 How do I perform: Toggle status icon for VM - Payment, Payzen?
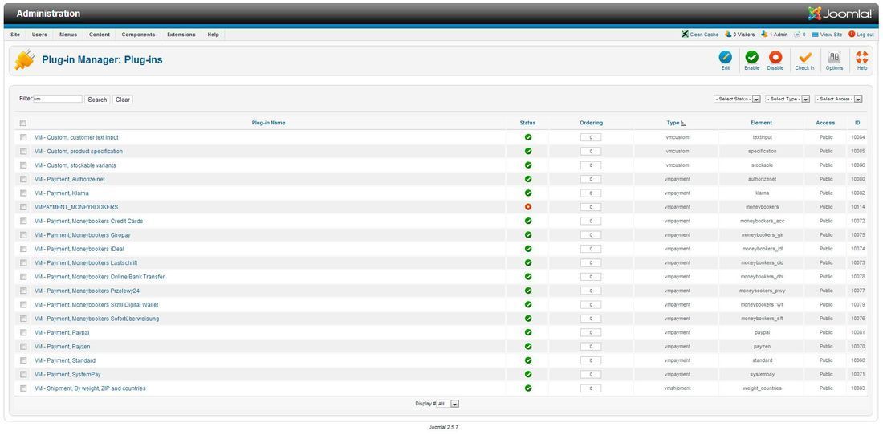[x=528, y=347]
